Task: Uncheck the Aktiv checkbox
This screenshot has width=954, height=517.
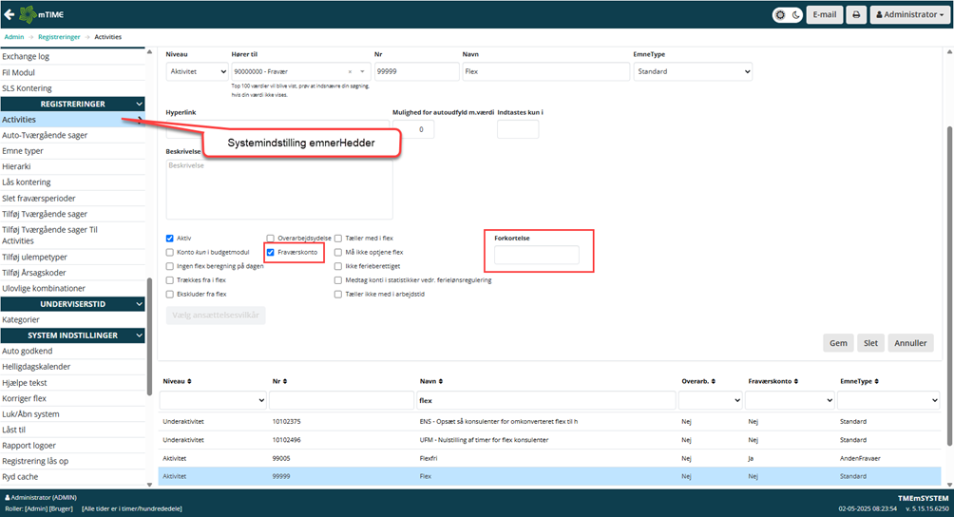Action: (170, 238)
